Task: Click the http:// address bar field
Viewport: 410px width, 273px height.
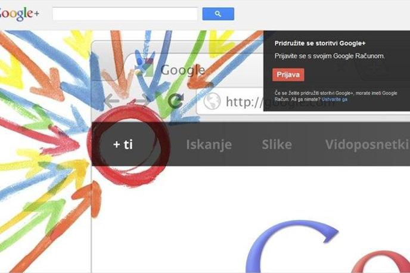Action: 230,101
